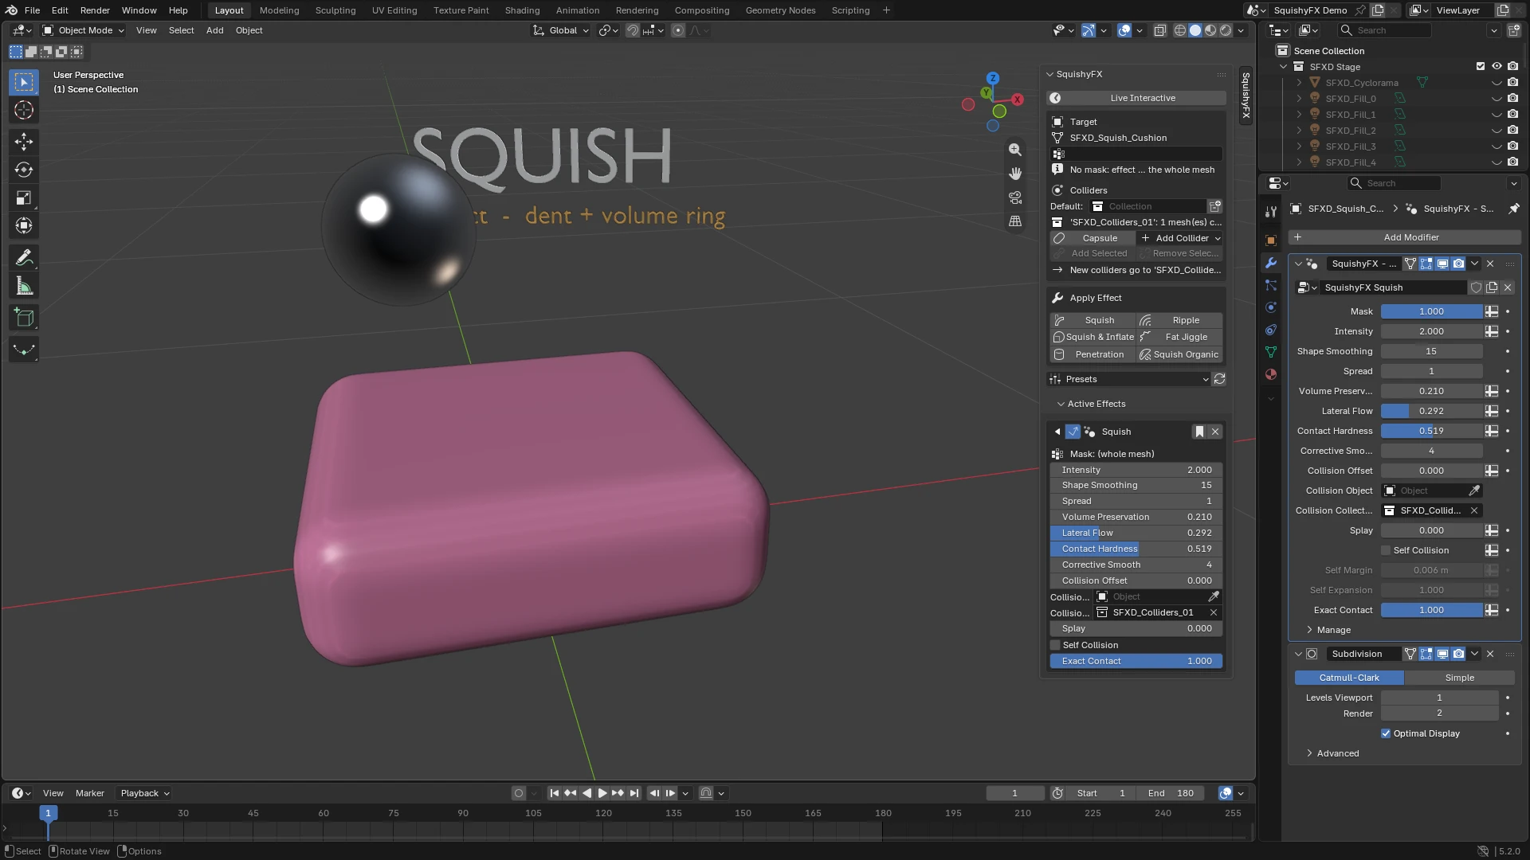The width and height of the screenshot is (1530, 860).
Task: Expand the SFXD_Cyclorama tree item
Action: coord(1299,83)
